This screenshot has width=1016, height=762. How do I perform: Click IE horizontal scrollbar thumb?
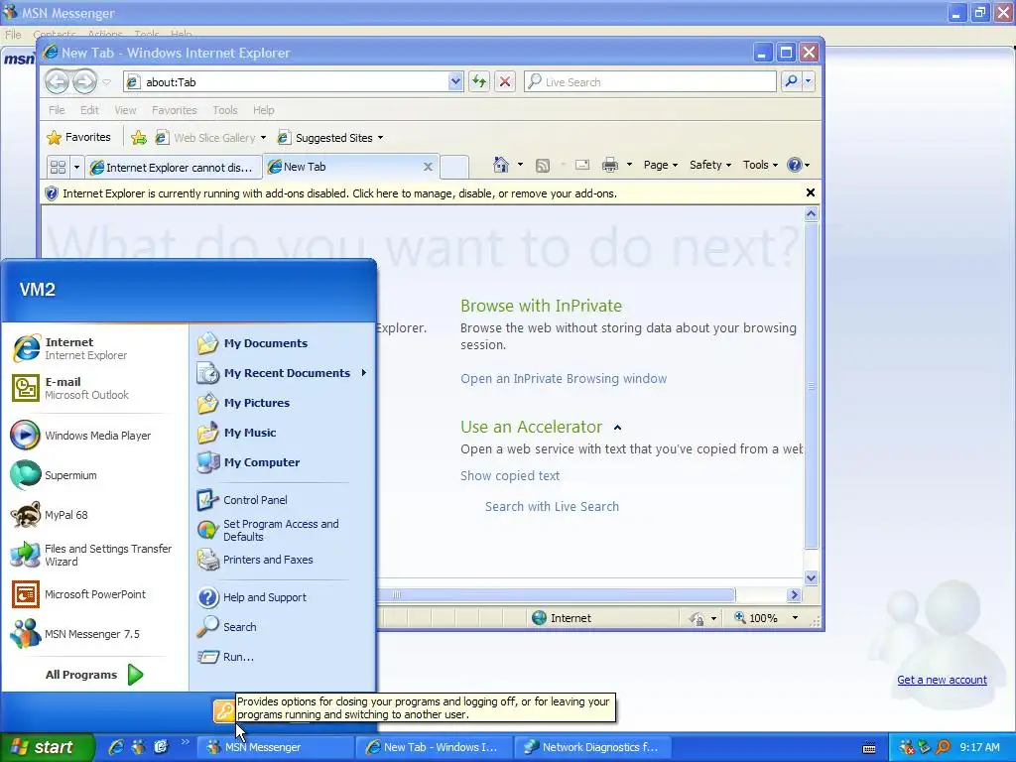click(x=556, y=595)
